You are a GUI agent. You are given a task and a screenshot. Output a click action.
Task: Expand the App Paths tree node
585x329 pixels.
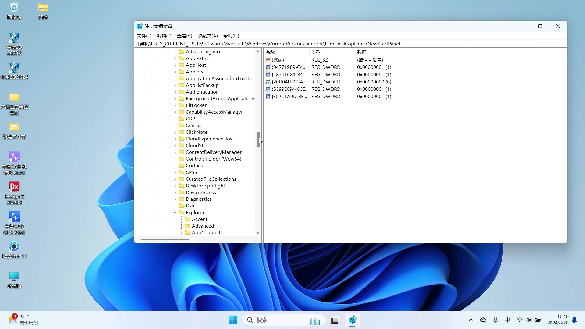[x=175, y=58]
